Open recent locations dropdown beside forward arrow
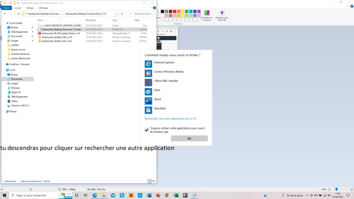 pyautogui.click(x=15, y=14)
